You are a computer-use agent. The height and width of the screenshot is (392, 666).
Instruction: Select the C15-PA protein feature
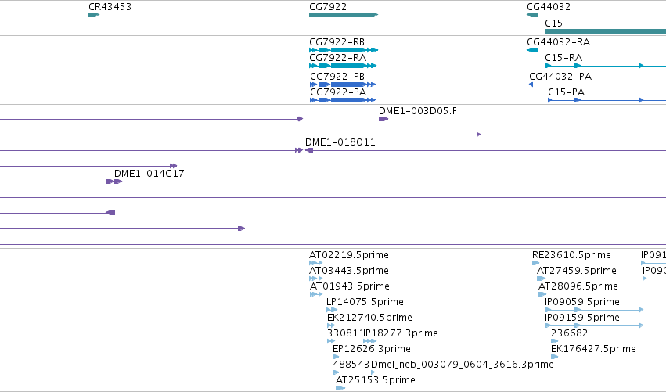(607, 100)
